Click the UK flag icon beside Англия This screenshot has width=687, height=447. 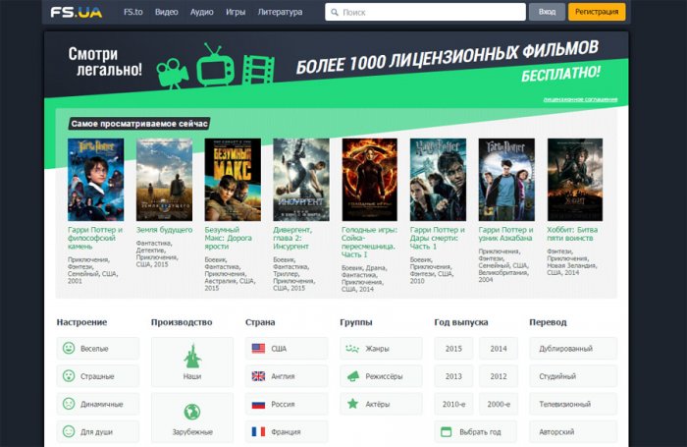258,376
